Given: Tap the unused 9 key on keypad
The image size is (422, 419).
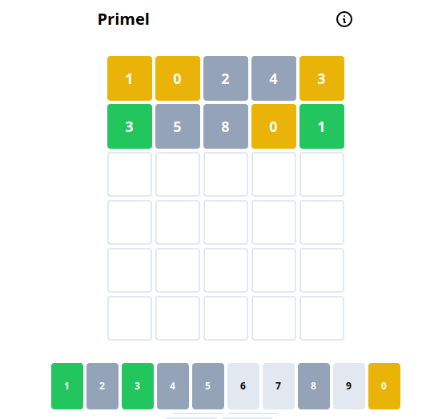Looking at the screenshot, I should (x=349, y=386).
